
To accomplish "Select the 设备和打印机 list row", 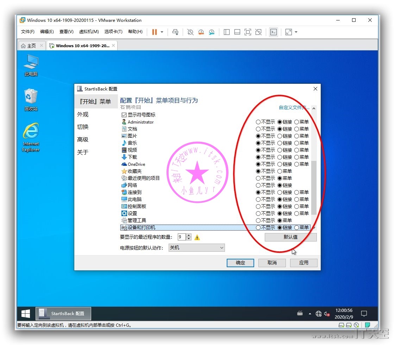I will [215, 227].
